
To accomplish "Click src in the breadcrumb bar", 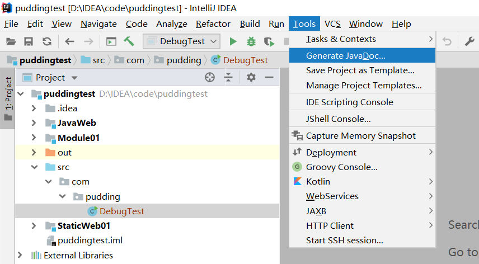I will [x=98, y=60].
